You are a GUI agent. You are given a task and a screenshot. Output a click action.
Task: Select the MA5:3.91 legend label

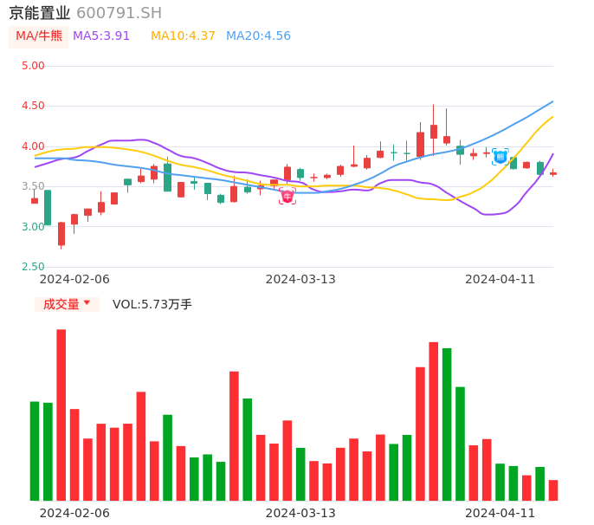[101, 36]
